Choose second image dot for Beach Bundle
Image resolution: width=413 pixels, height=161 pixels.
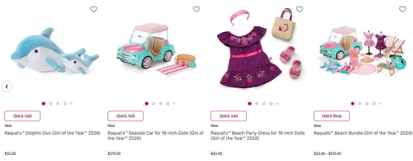pos(360,104)
